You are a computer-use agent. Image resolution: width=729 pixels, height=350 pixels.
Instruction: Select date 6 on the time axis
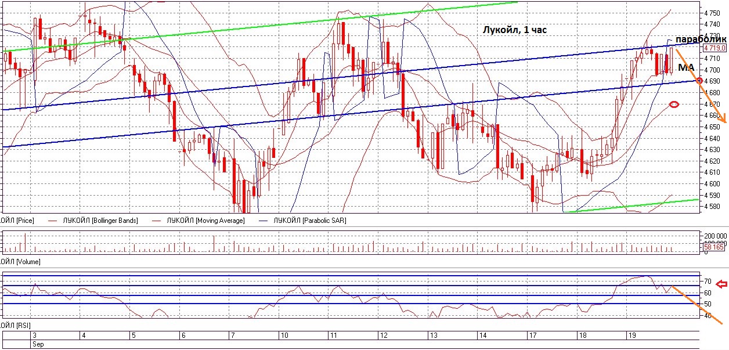(x=183, y=336)
